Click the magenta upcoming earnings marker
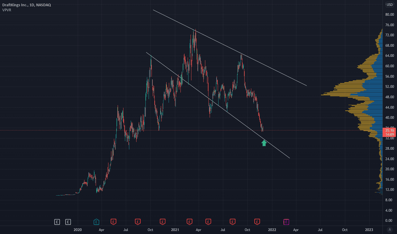The width and height of the screenshot is (397, 234). coord(286,222)
